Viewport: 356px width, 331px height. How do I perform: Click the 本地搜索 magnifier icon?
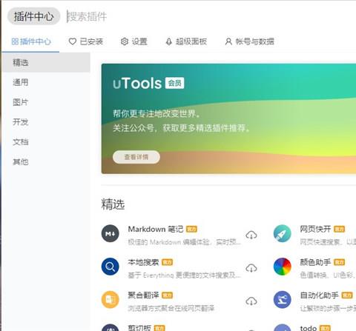click(111, 267)
